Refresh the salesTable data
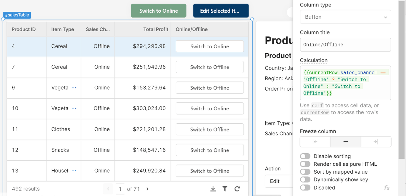This screenshot has height=196, width=406. [237, 189]
